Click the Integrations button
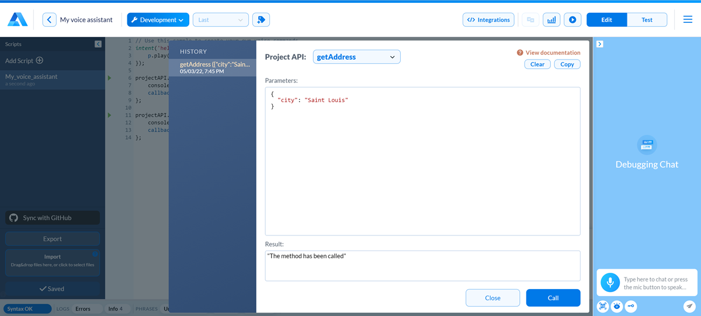Image resolution: width=701 pixels, height=316 pixels. (488, 20)
